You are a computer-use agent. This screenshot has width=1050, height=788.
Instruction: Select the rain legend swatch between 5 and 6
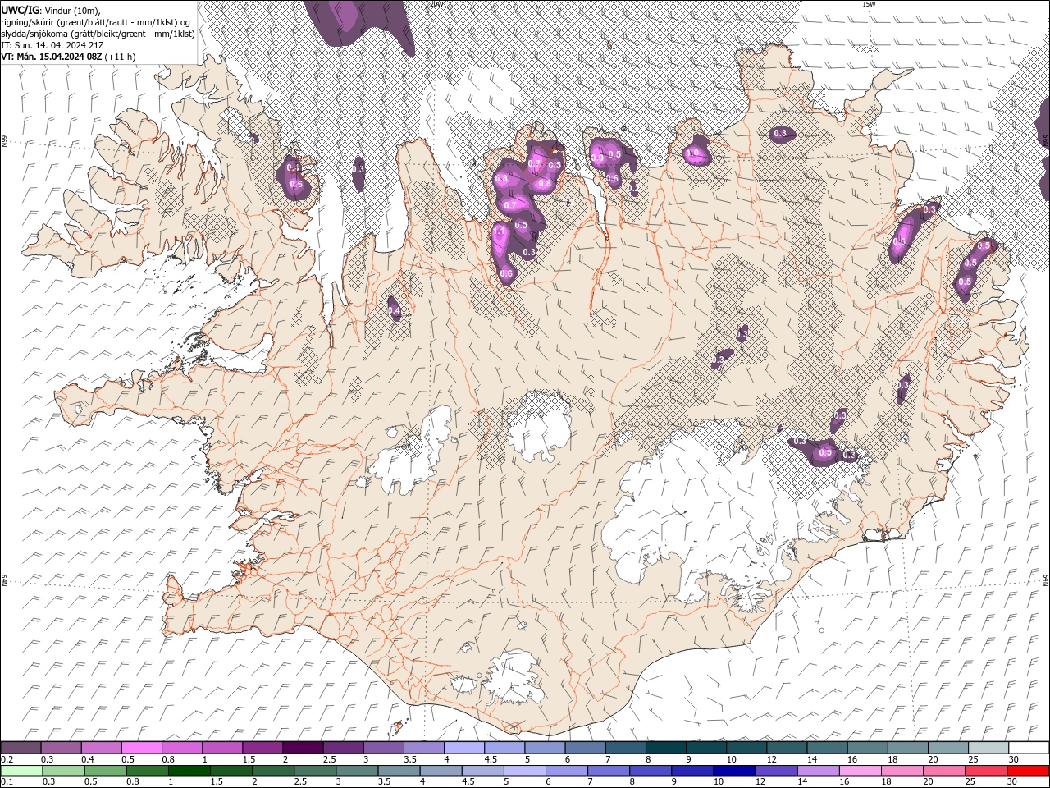coord(523,771)
